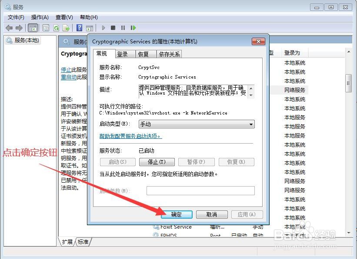
Task: Click the Forward navigation arrow
Action: click(x=19, y=28)
